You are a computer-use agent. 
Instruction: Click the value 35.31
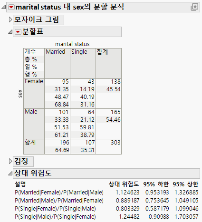click(87, 150)
